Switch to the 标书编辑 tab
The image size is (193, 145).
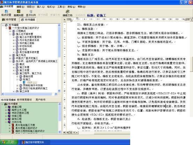(28, 20)
